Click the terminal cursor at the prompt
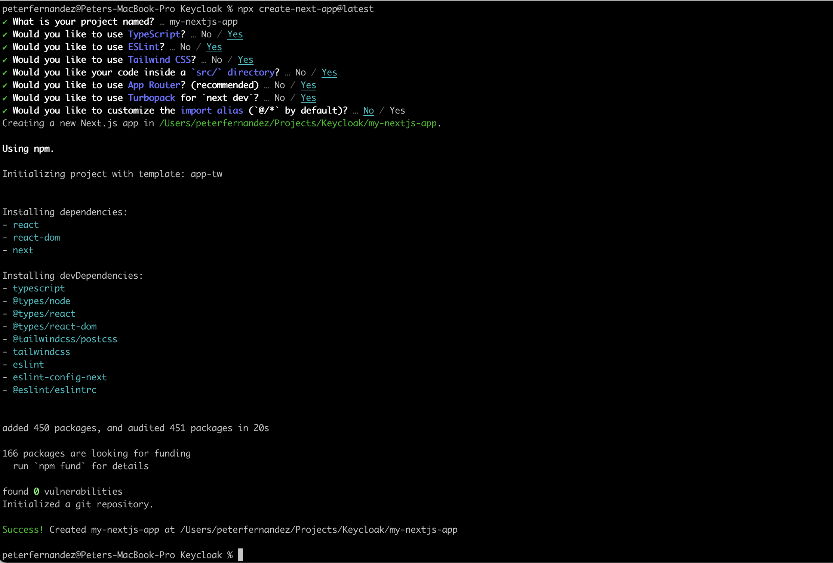 coord(240,555)
